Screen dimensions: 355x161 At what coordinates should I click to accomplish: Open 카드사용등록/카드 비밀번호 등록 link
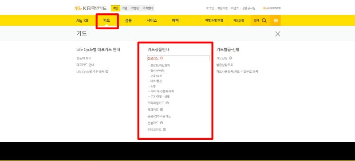coord(237,71)
